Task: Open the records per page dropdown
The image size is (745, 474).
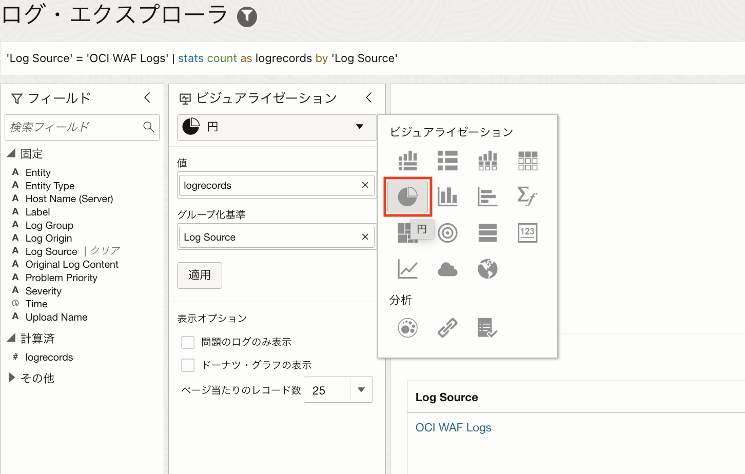Action: tap(361, 390)
